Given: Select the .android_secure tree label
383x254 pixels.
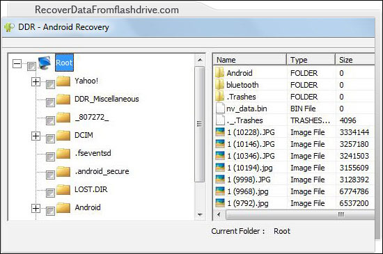Looking at the screenshot, I should 102,171.
